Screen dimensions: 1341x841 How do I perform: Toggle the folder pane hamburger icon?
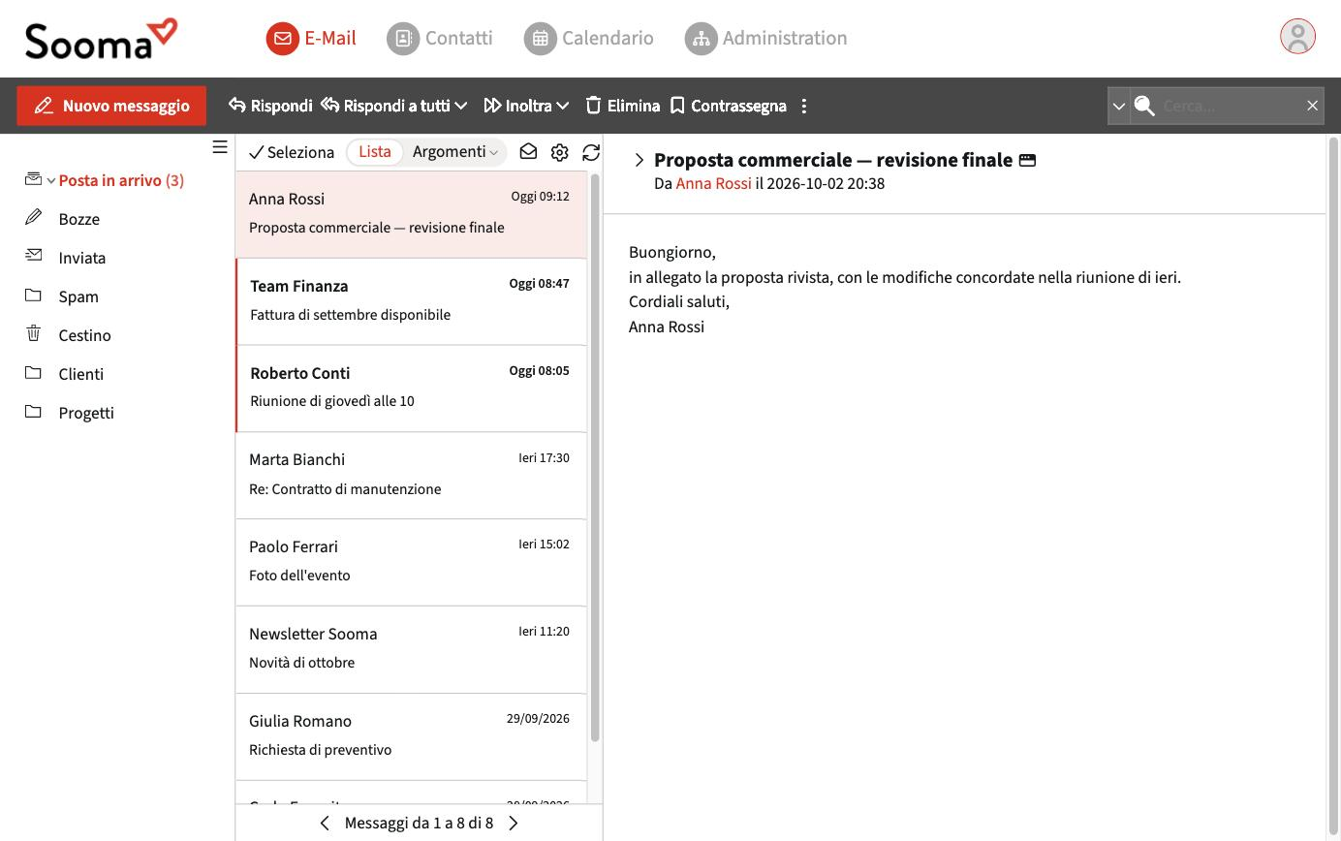click(x=220, y=147)
